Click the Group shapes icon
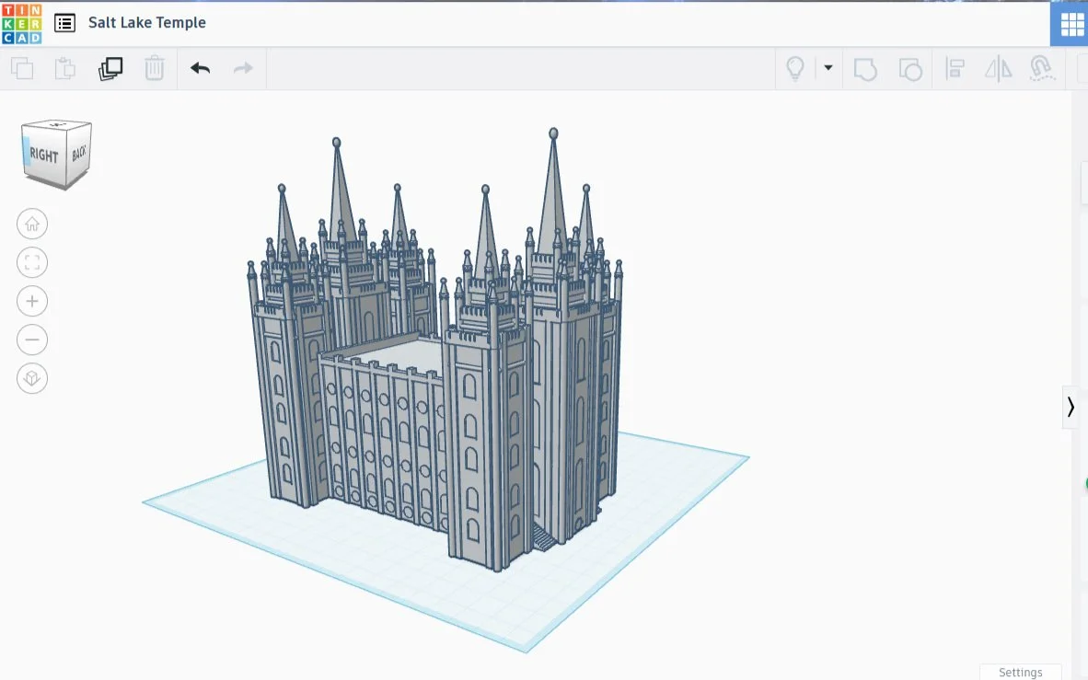This screenshot has height=680, width=1088. pyautogui.click(x=865, y=69)
